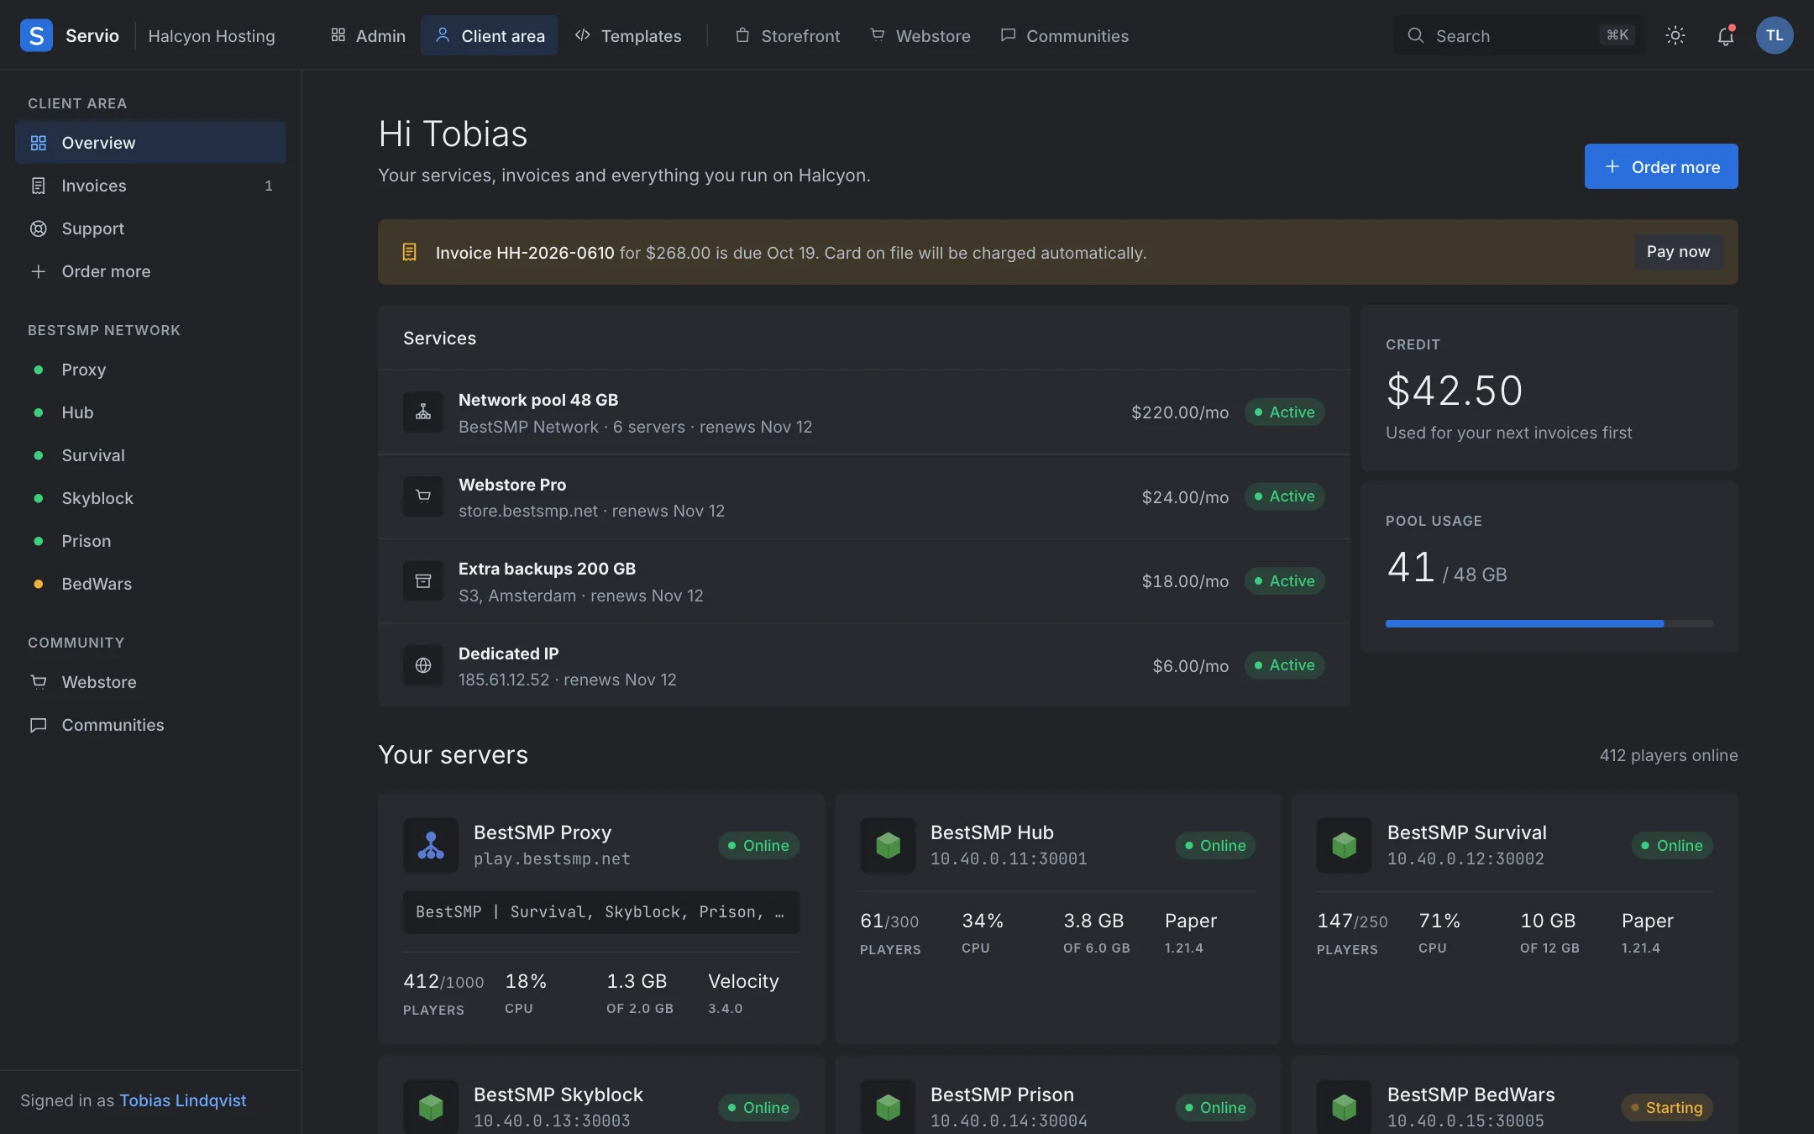Open Invoices in the sidebar
This screenshot has width=1814, height=1134.
(x=150, y=186)
